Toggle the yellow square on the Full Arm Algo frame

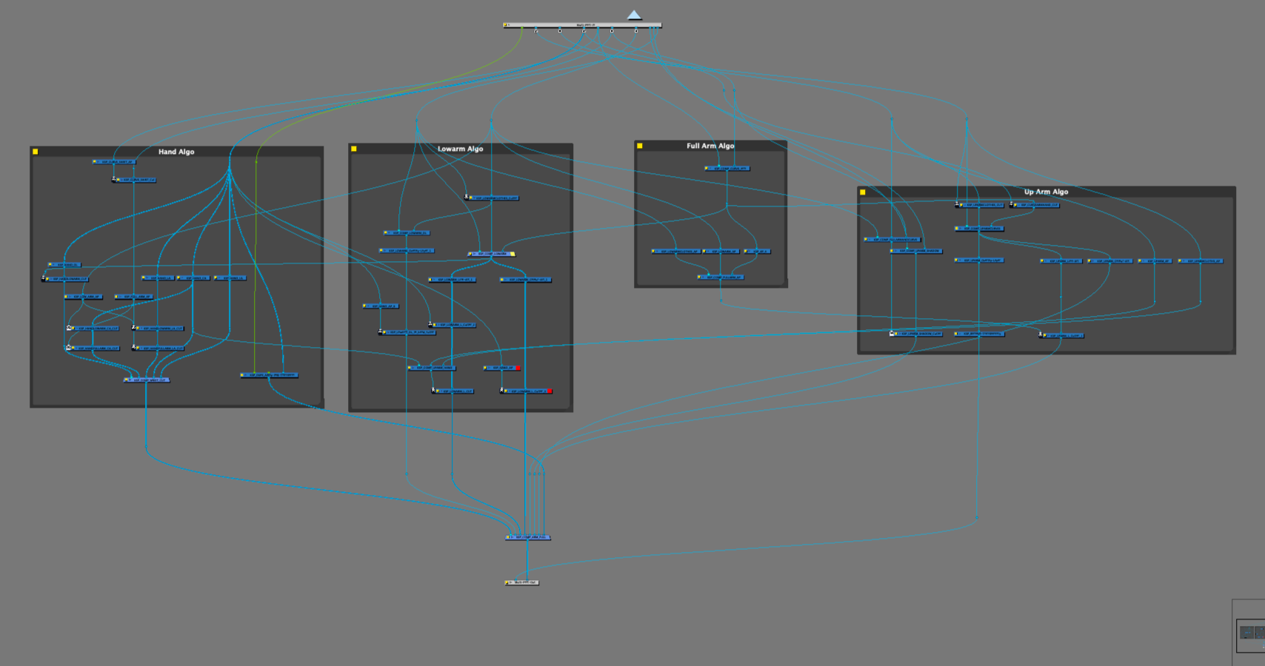point(639,145)
